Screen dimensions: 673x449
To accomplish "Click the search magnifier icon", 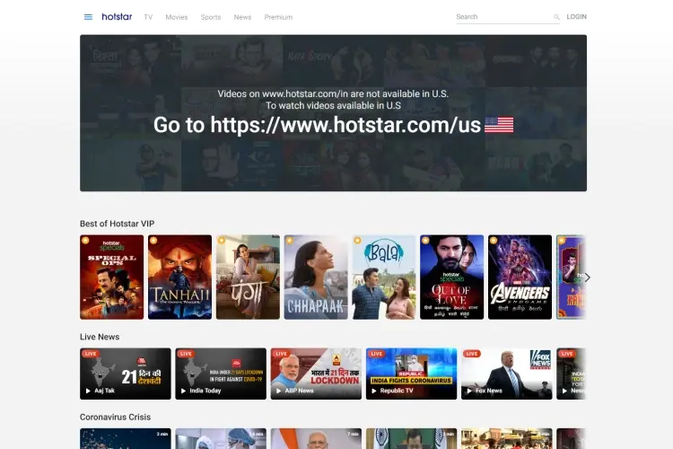I will (x=556, y=17).
